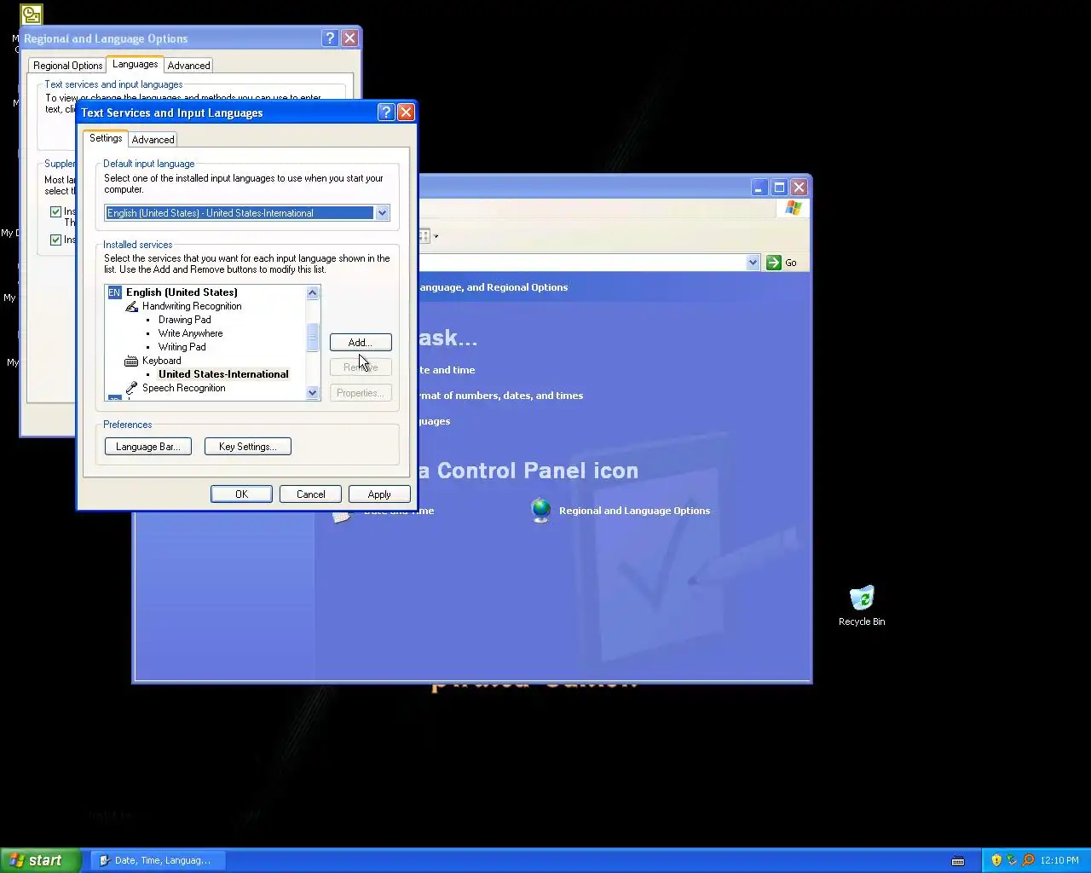Open Regional and Language Options link

click(634, 511)
